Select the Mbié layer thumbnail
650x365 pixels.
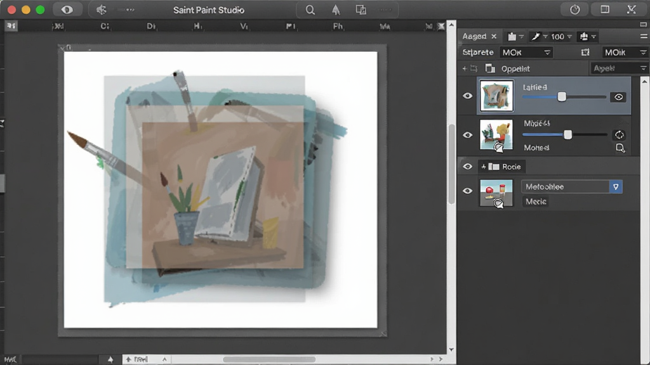pos(496,135)
